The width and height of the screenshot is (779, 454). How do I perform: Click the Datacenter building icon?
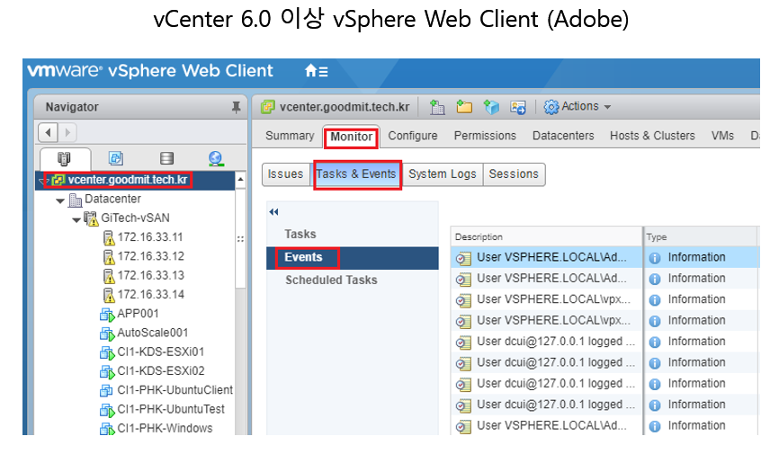tap(75, 200)
